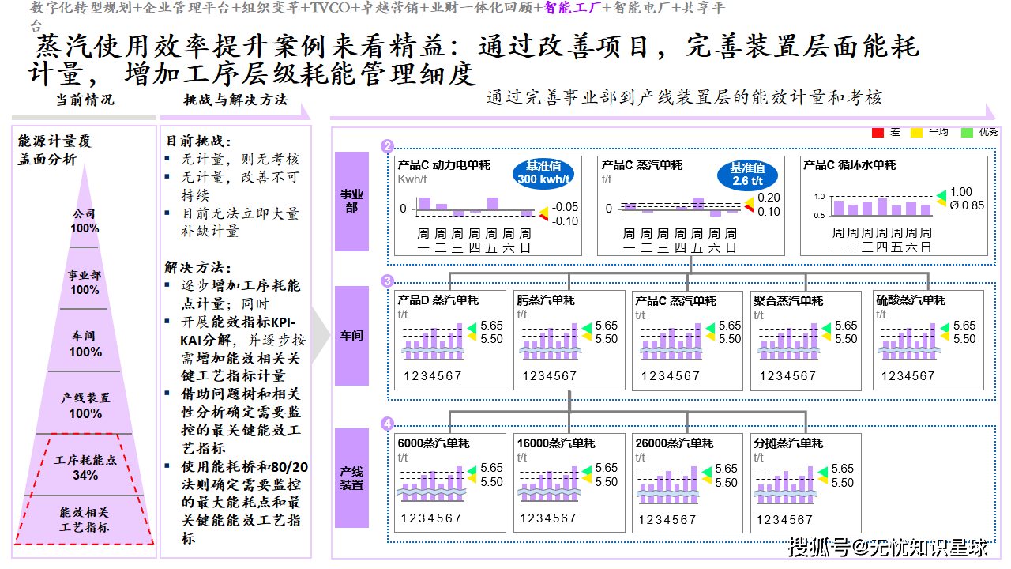Viewport: 1011px width, 569px height.
Task: Open the 硫酸蒸汽单耗 chart card
Action: pos(928,340)
